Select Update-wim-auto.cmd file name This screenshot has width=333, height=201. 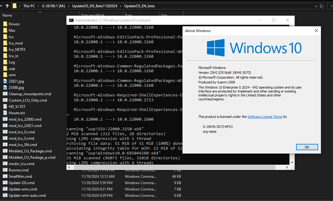click(27, 196)
